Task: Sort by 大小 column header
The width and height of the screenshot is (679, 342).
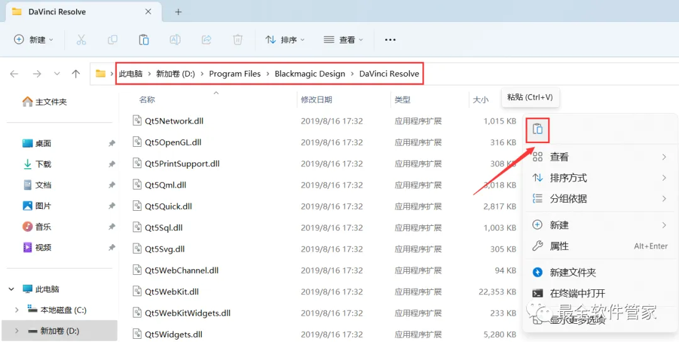Action: (x=481, y=100)
